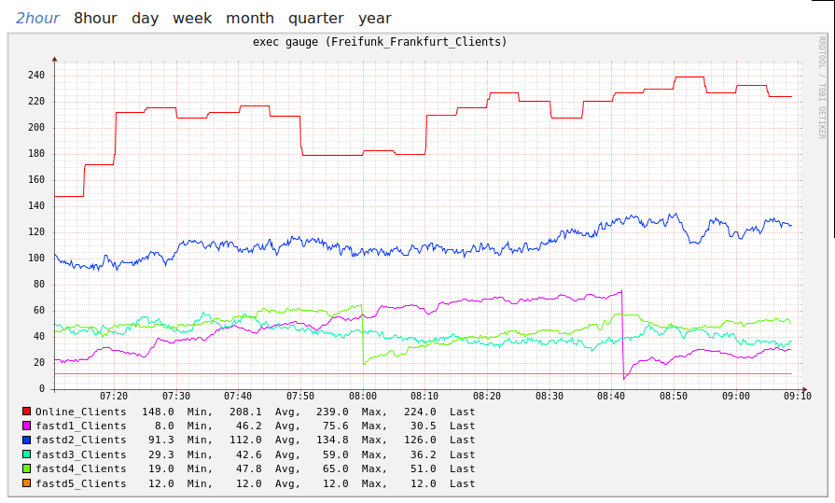Switch to the 8hour view
835x503 pixels.
pyautogui.click(x=95, y=19)
